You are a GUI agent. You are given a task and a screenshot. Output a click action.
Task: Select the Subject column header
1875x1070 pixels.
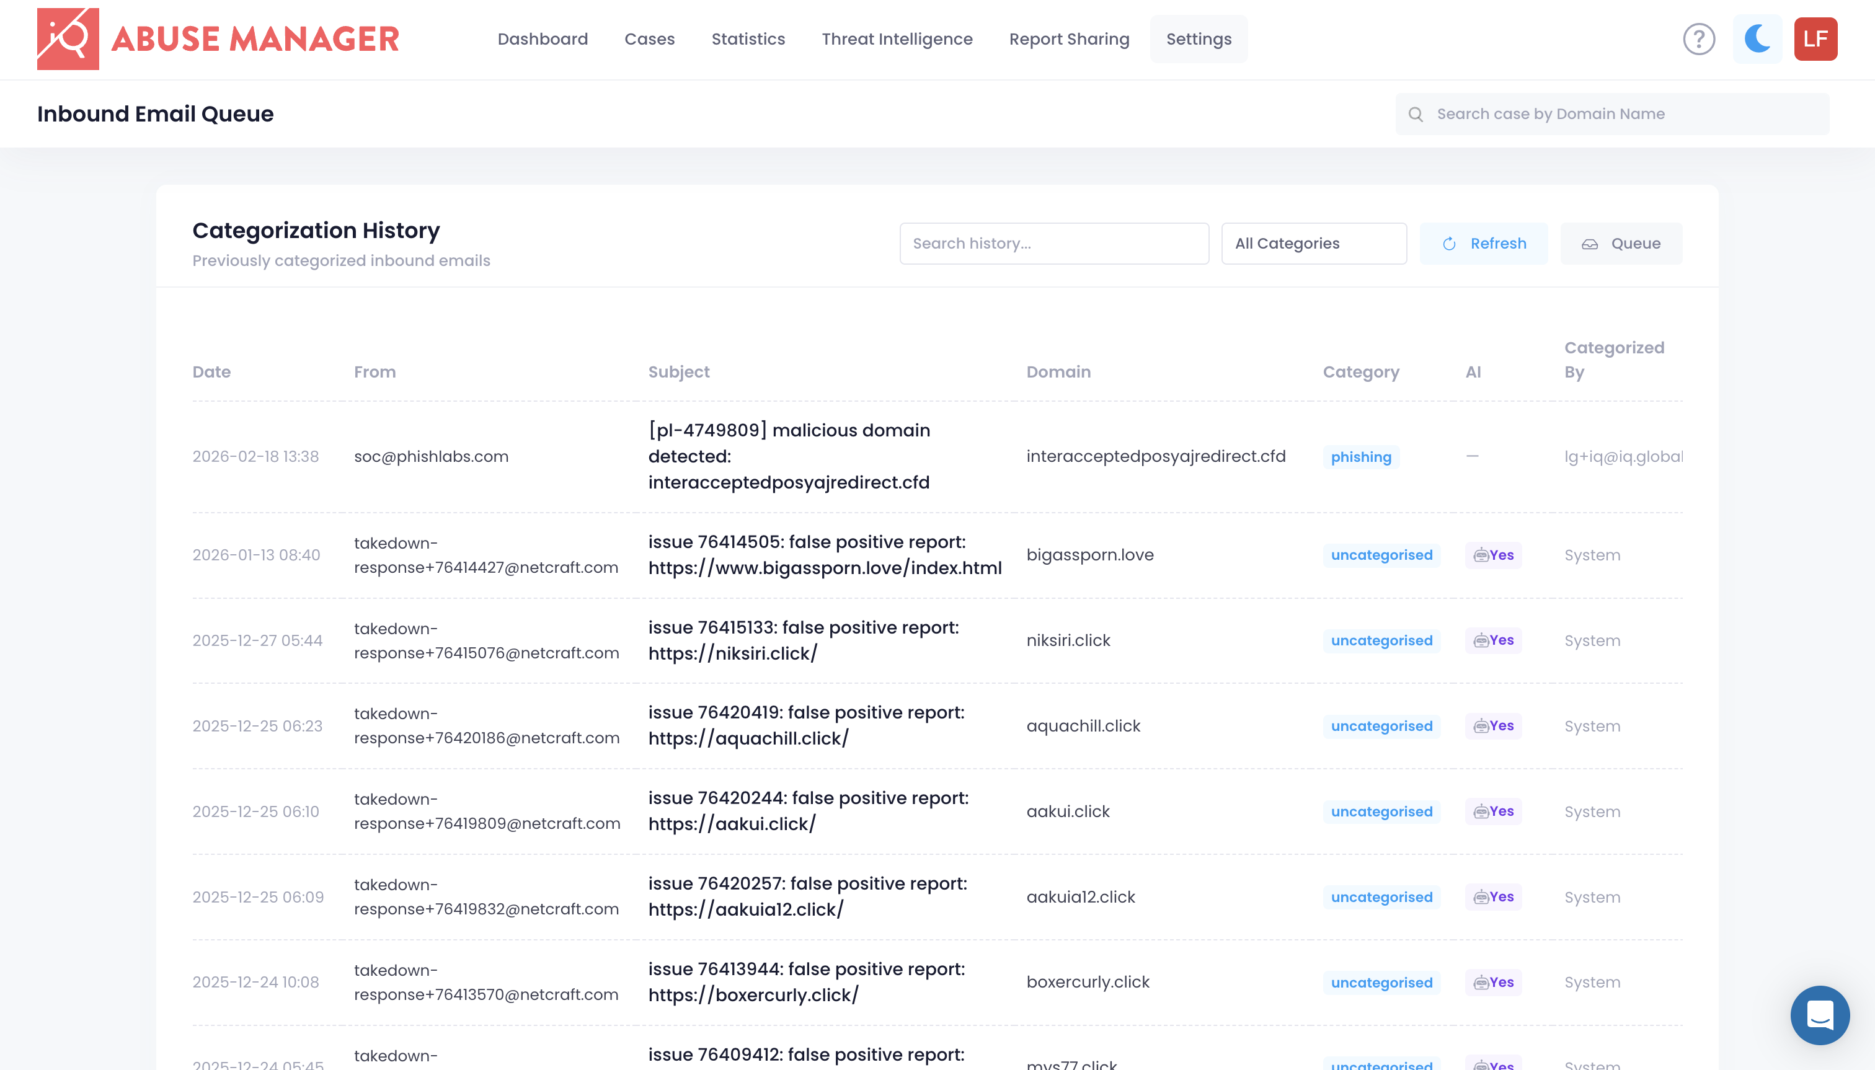(x=678, y=372)
